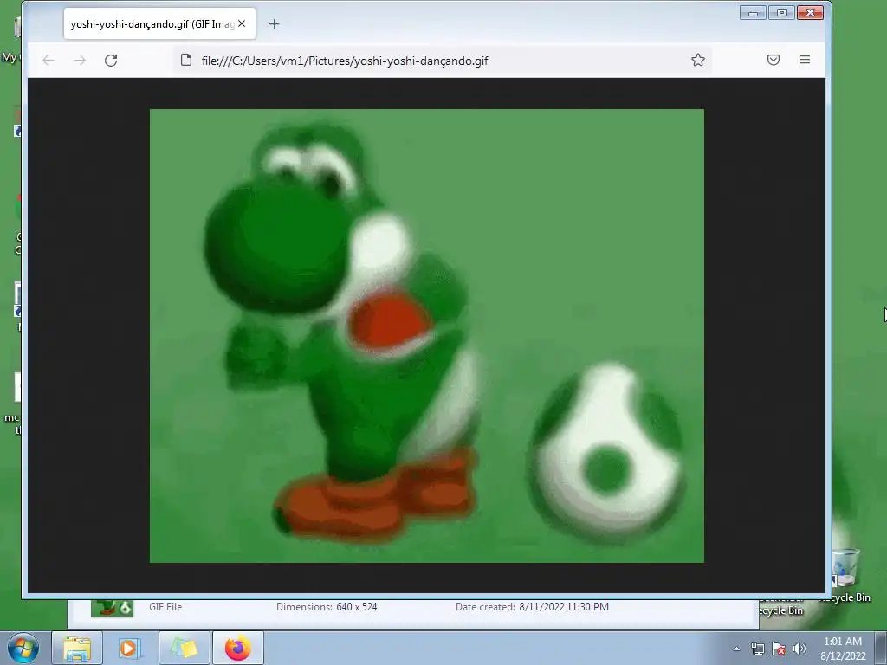The height and width of the screenshot is (665, 887).
Task: Open the Firefox hamburger menu
Action: pyautogui.click(x=805, y=60)
